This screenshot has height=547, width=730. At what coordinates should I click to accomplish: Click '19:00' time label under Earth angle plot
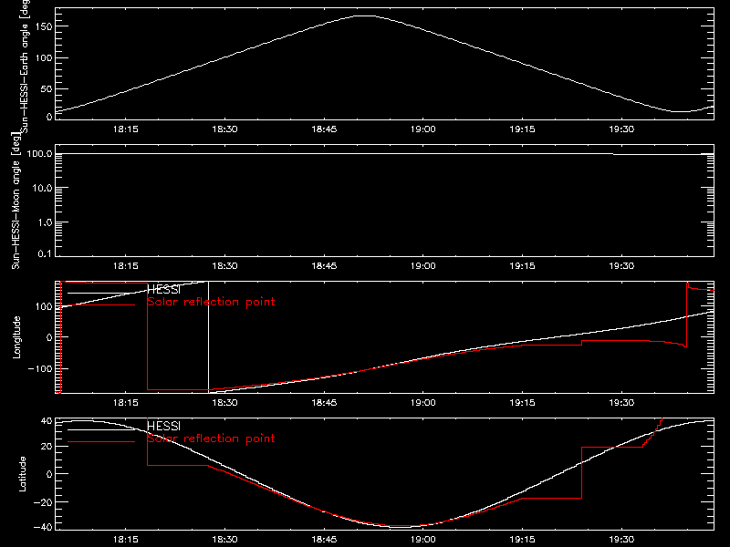[x=423, y=129]
